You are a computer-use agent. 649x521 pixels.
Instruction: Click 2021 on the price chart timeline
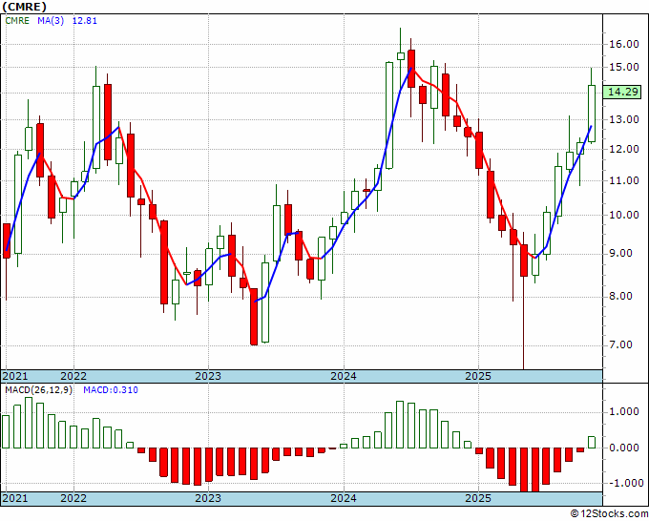coord(15,376)
